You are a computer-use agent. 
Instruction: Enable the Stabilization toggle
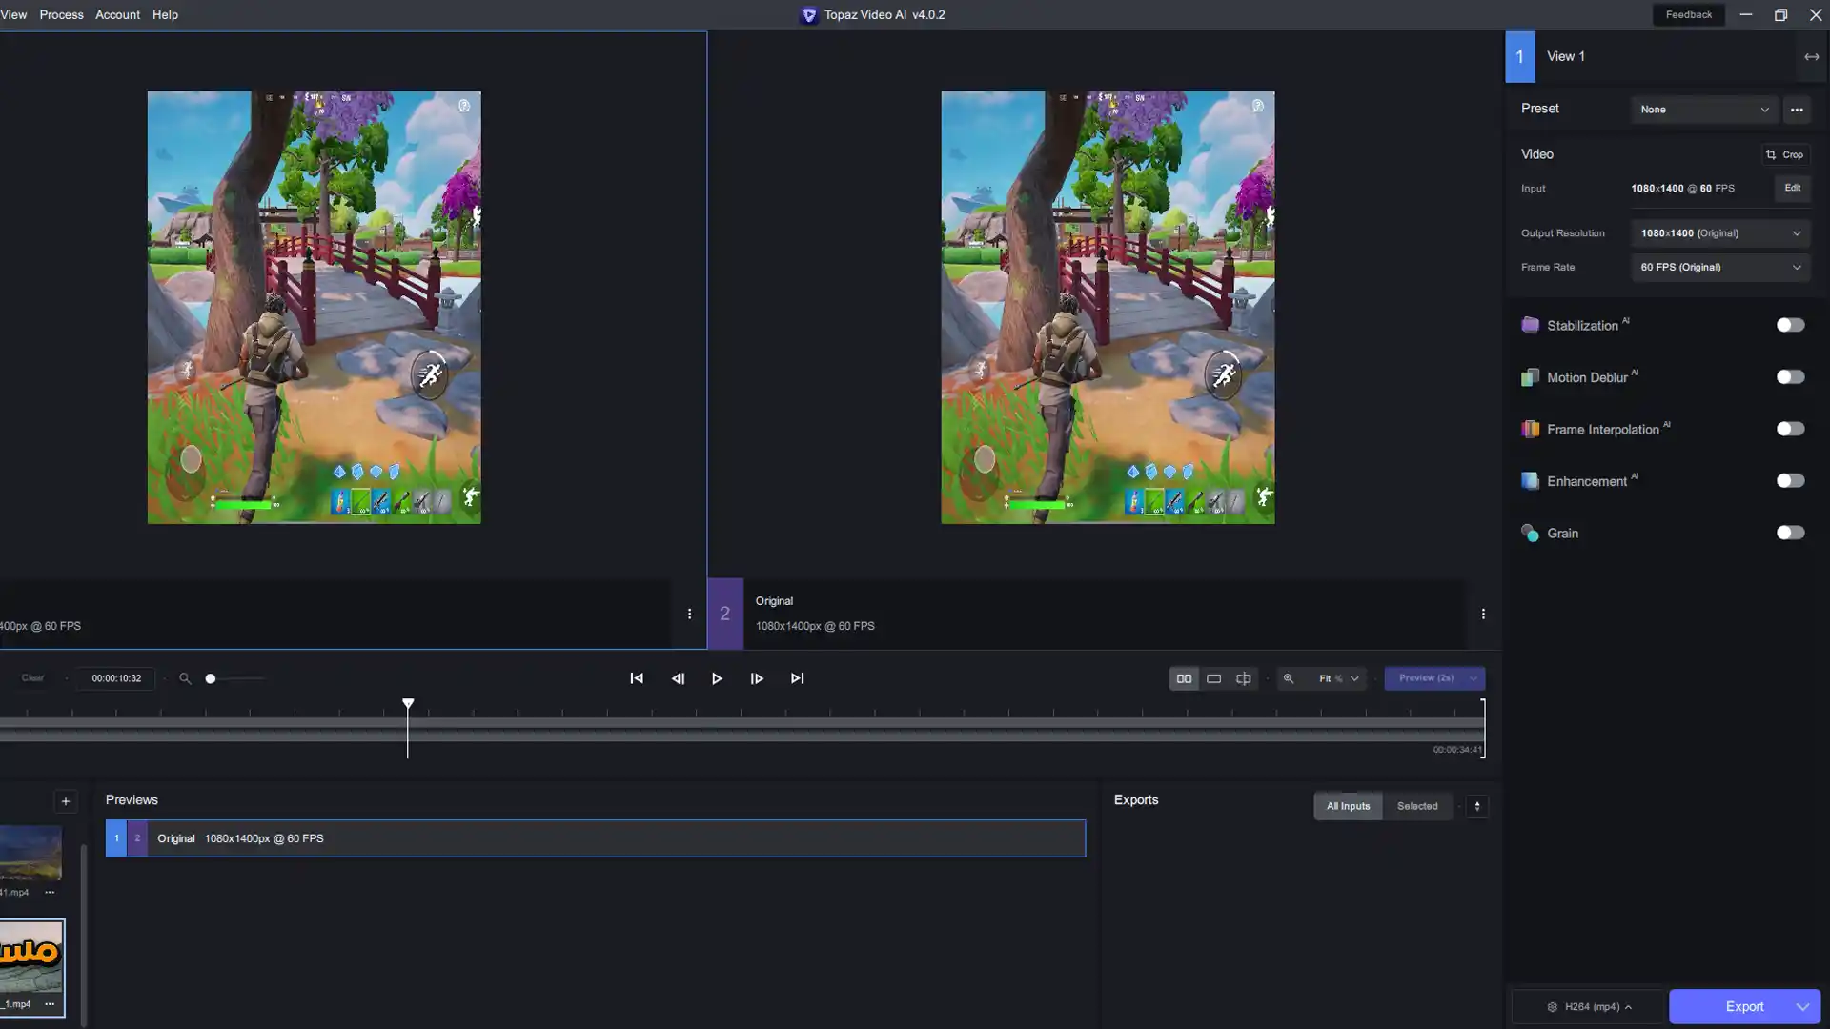click(x=1790, y=325)
